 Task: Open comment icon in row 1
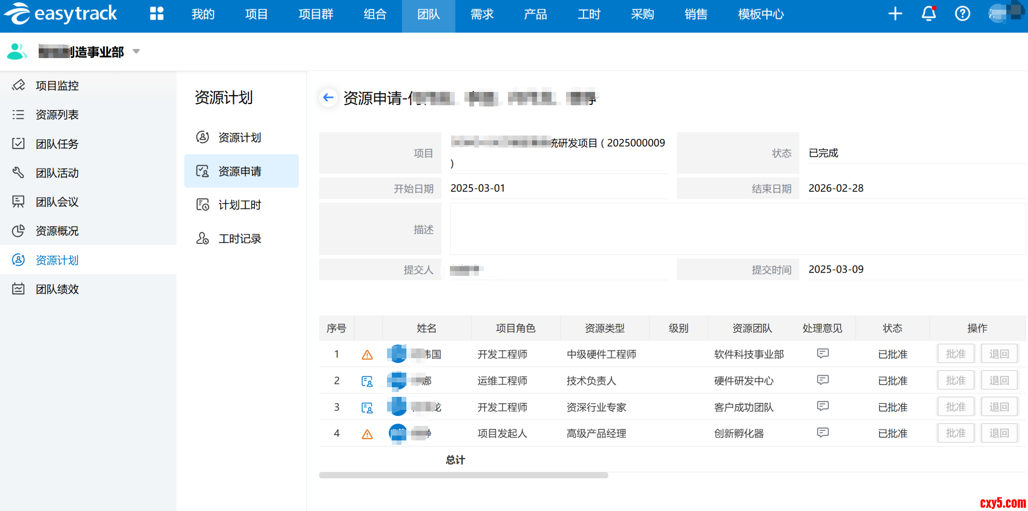(822, 354)
